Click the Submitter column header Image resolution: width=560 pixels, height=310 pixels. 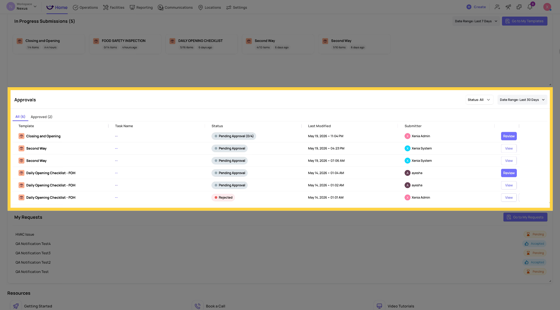click(x=413, y=126)
